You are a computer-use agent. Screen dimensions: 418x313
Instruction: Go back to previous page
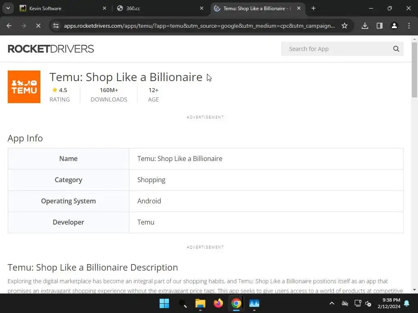point(9,26)
